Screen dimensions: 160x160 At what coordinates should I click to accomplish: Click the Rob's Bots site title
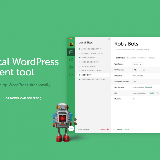126,44
